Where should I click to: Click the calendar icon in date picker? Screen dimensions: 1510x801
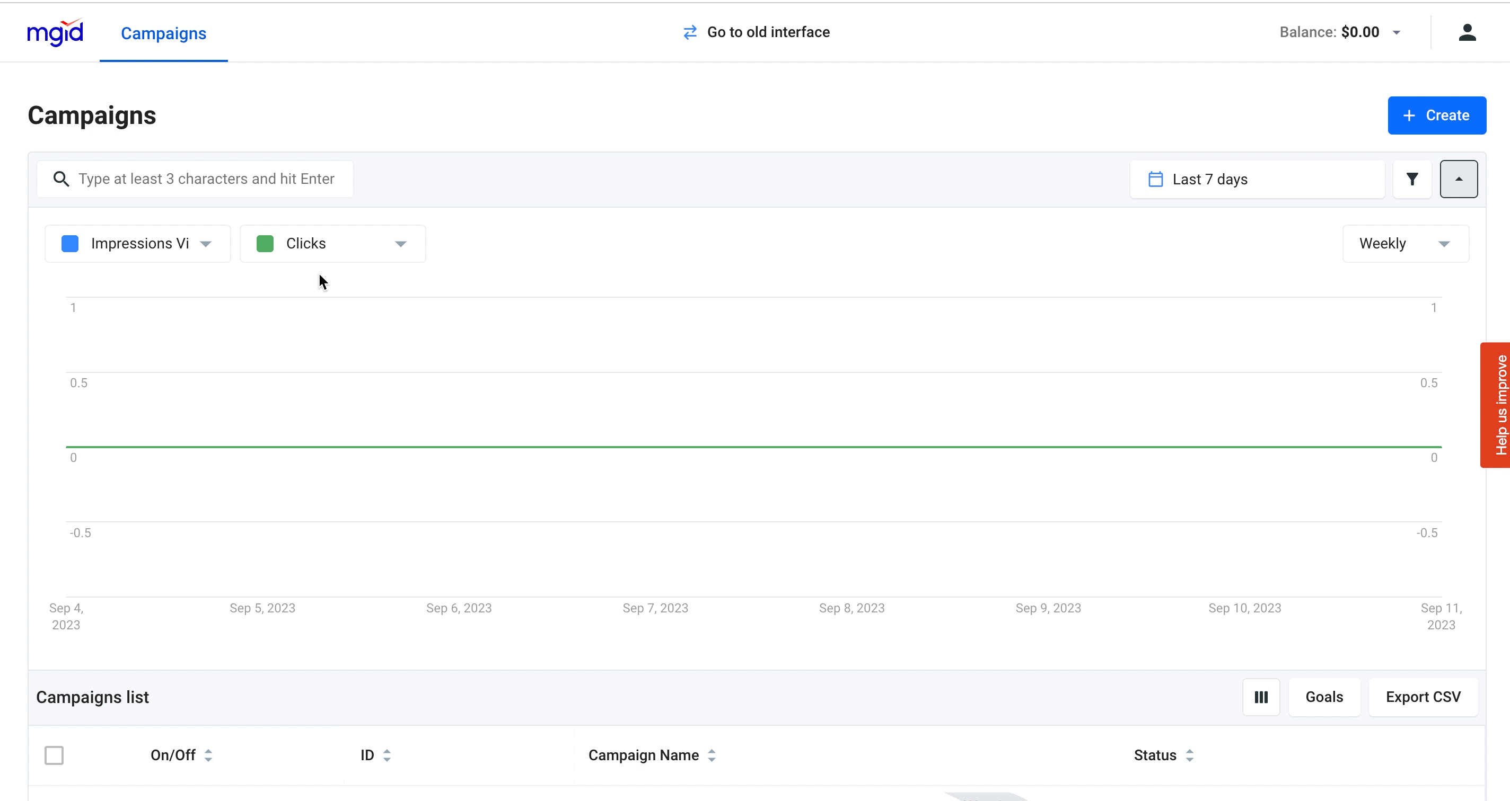pyautogui.click(x=1155, y=179)
